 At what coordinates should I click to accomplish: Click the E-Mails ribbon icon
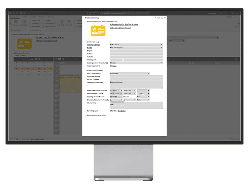point(62,23)
